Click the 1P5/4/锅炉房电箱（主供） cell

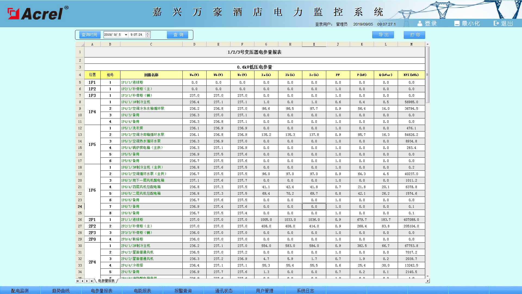click(151, 148)
